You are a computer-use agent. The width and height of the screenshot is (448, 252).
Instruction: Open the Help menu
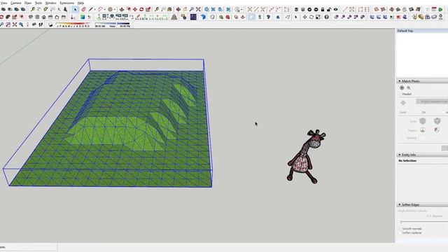(x=81, y=3)
